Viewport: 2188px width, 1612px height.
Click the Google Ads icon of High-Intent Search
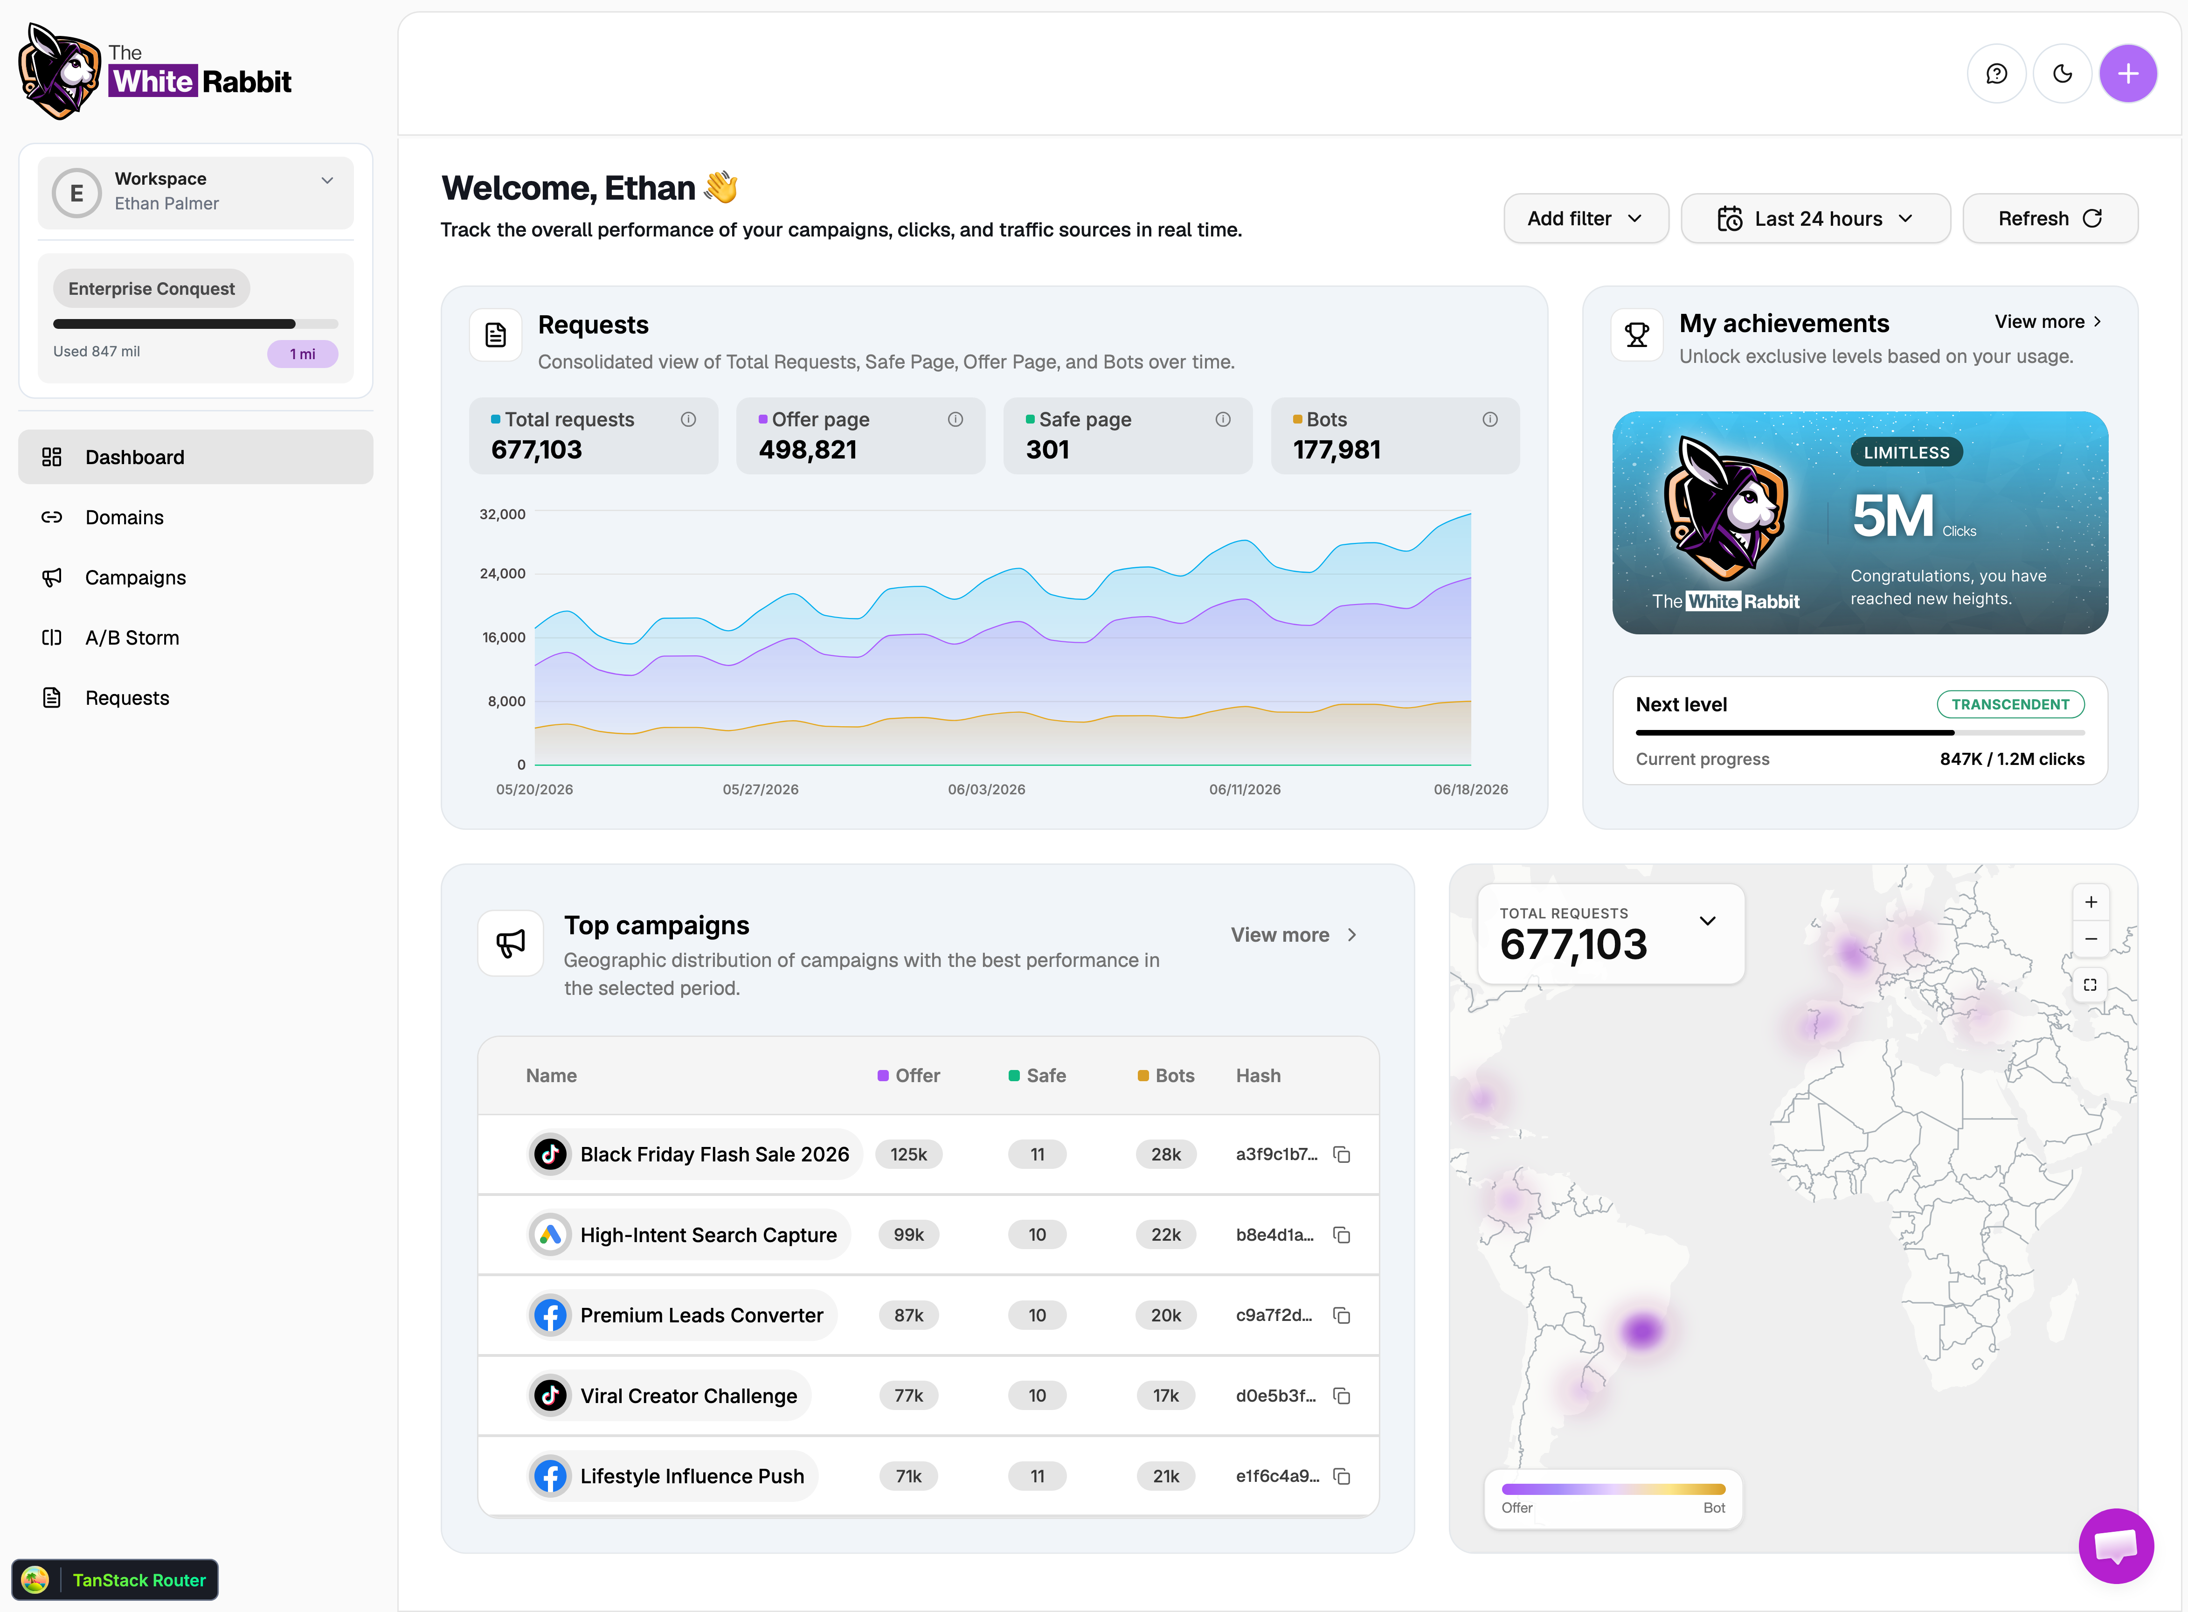click(x=550, y=1235)
